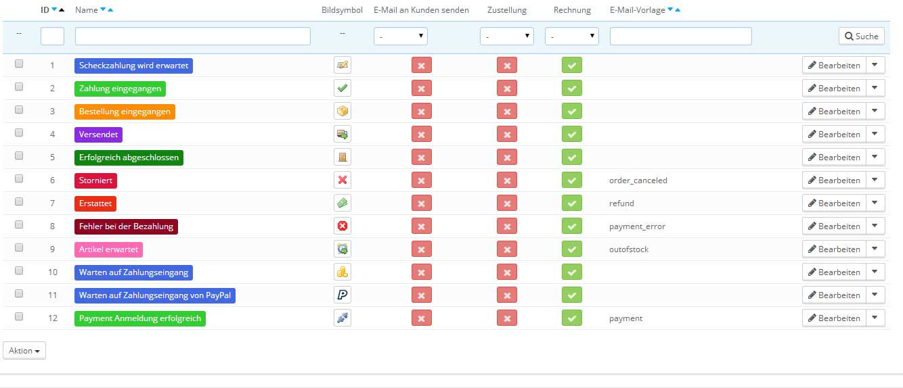Click purple Versendet status label

point(98,135)
